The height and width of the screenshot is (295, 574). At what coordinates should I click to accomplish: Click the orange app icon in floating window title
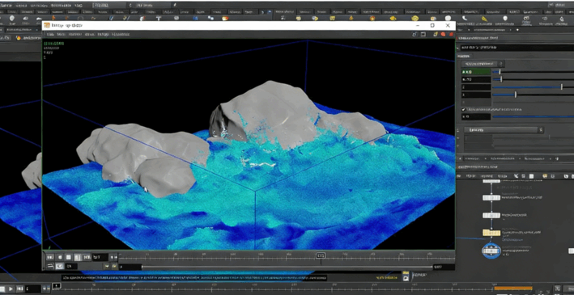tap(47, 25)
